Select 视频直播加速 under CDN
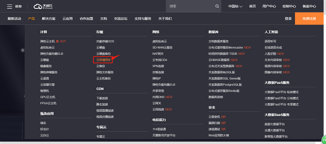Screen dimensions: 326x144 105,111
